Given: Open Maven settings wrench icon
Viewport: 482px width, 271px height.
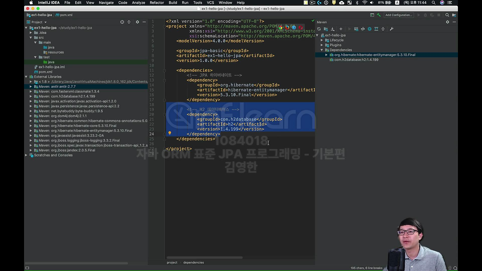Looking at the screenshot, I should tap(392, 29).
